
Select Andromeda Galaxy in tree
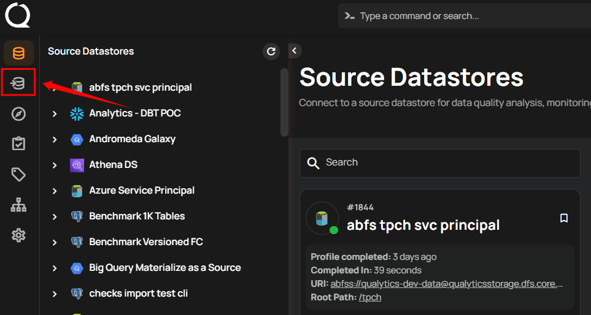(x=133, y=139)
